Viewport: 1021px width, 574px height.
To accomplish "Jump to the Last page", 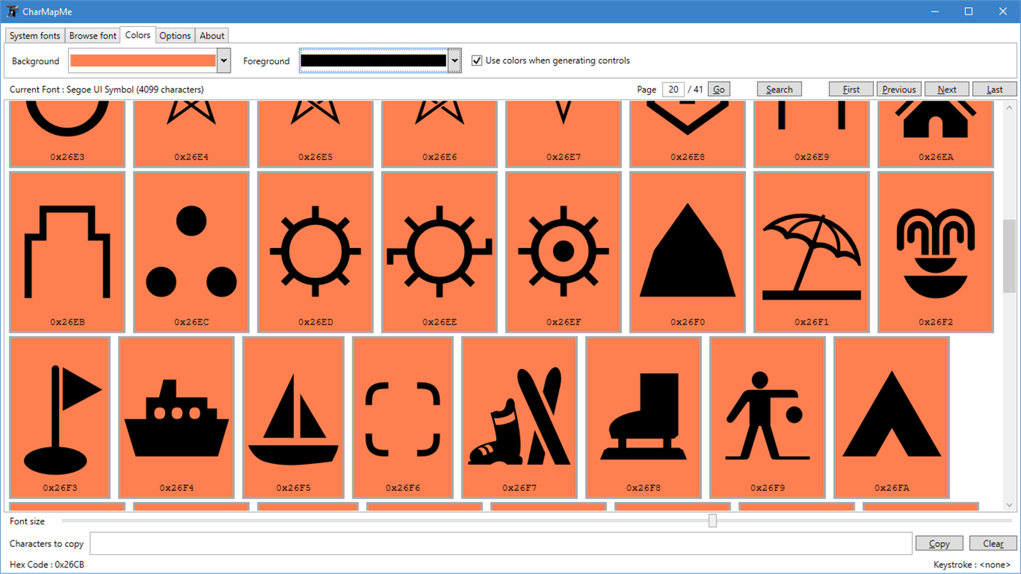I will coord(995,89).
